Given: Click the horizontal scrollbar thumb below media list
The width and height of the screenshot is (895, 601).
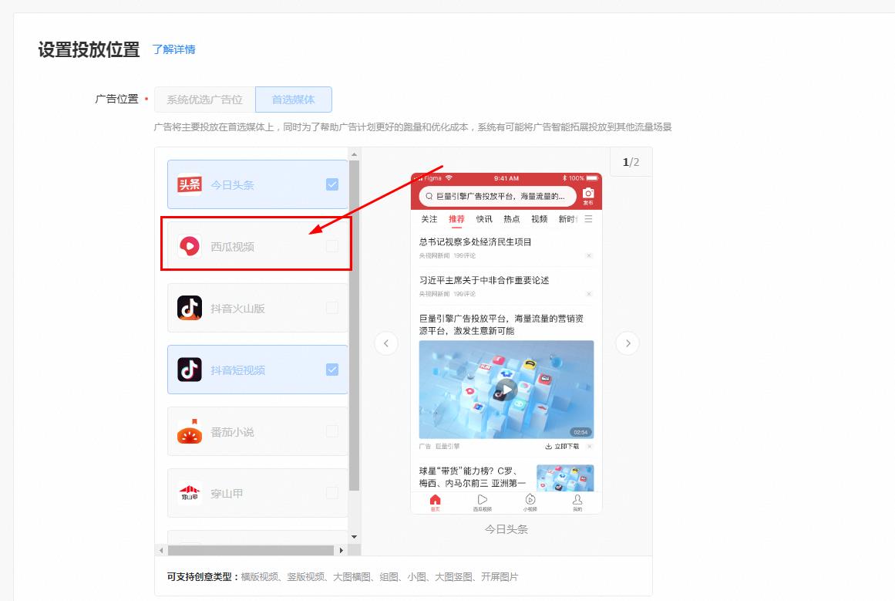Looking at the screenshot, I should (x=251, y=550).
